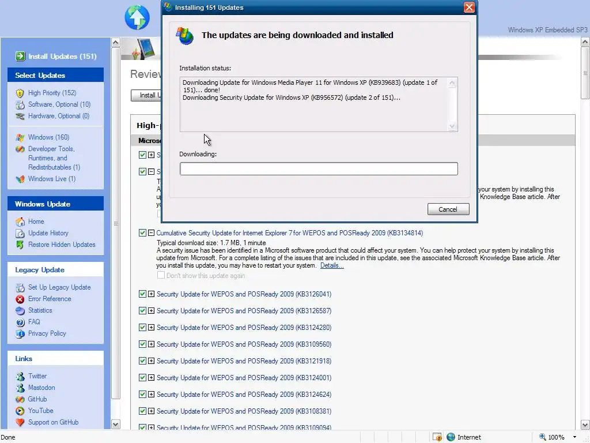Screen dimensions: 590x443
Task: Expand details for KB3124624
Action: [x=152, y=395]
